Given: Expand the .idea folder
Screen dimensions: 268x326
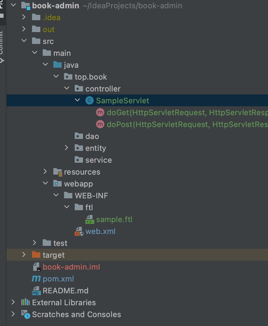Looking at the screenshot, I should point(24,18).
